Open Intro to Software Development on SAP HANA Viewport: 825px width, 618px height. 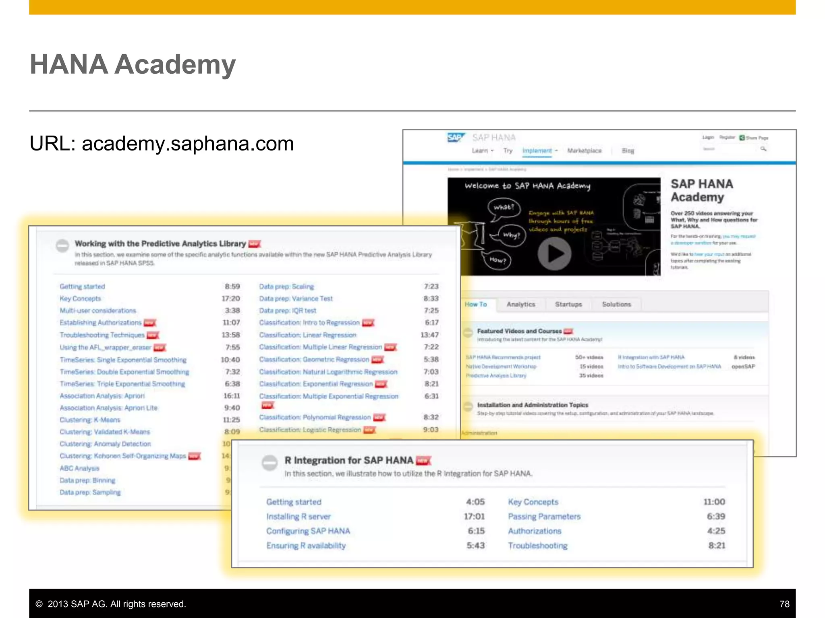670,367
